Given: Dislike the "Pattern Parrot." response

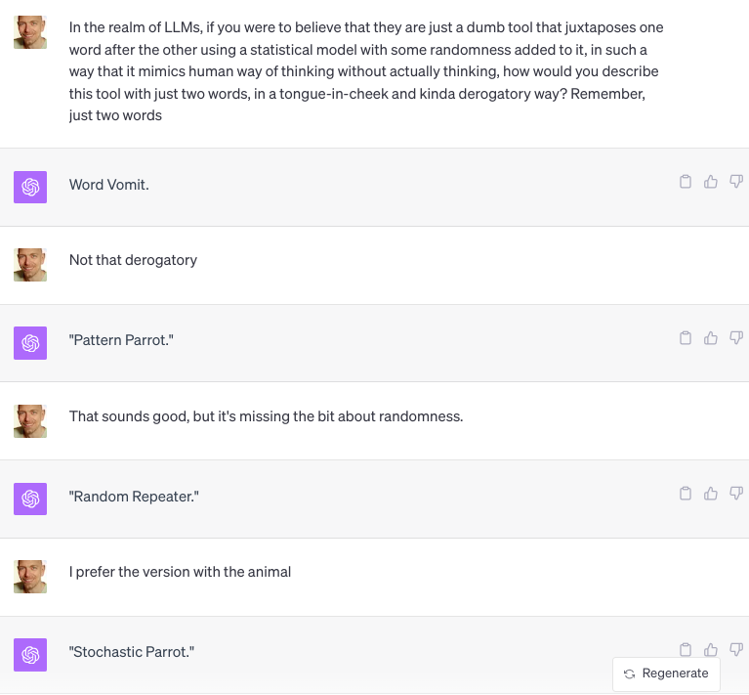Looking at the screenshot, I should click(736, 338).
